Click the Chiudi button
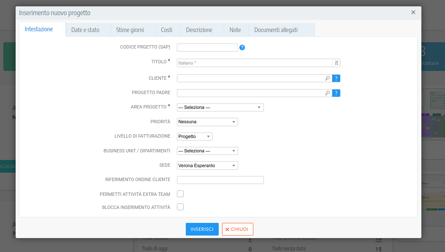Screen dimensions: 445x252 pos(237,229)
